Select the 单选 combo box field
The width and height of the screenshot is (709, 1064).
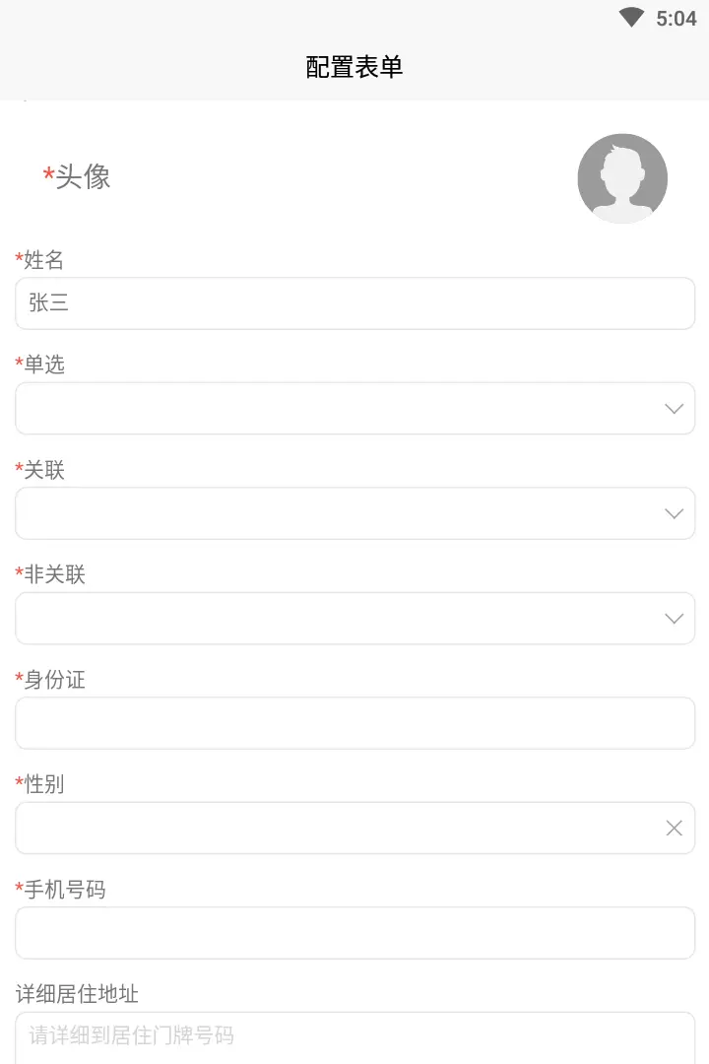pyautogui.click(x=335, y=409)
